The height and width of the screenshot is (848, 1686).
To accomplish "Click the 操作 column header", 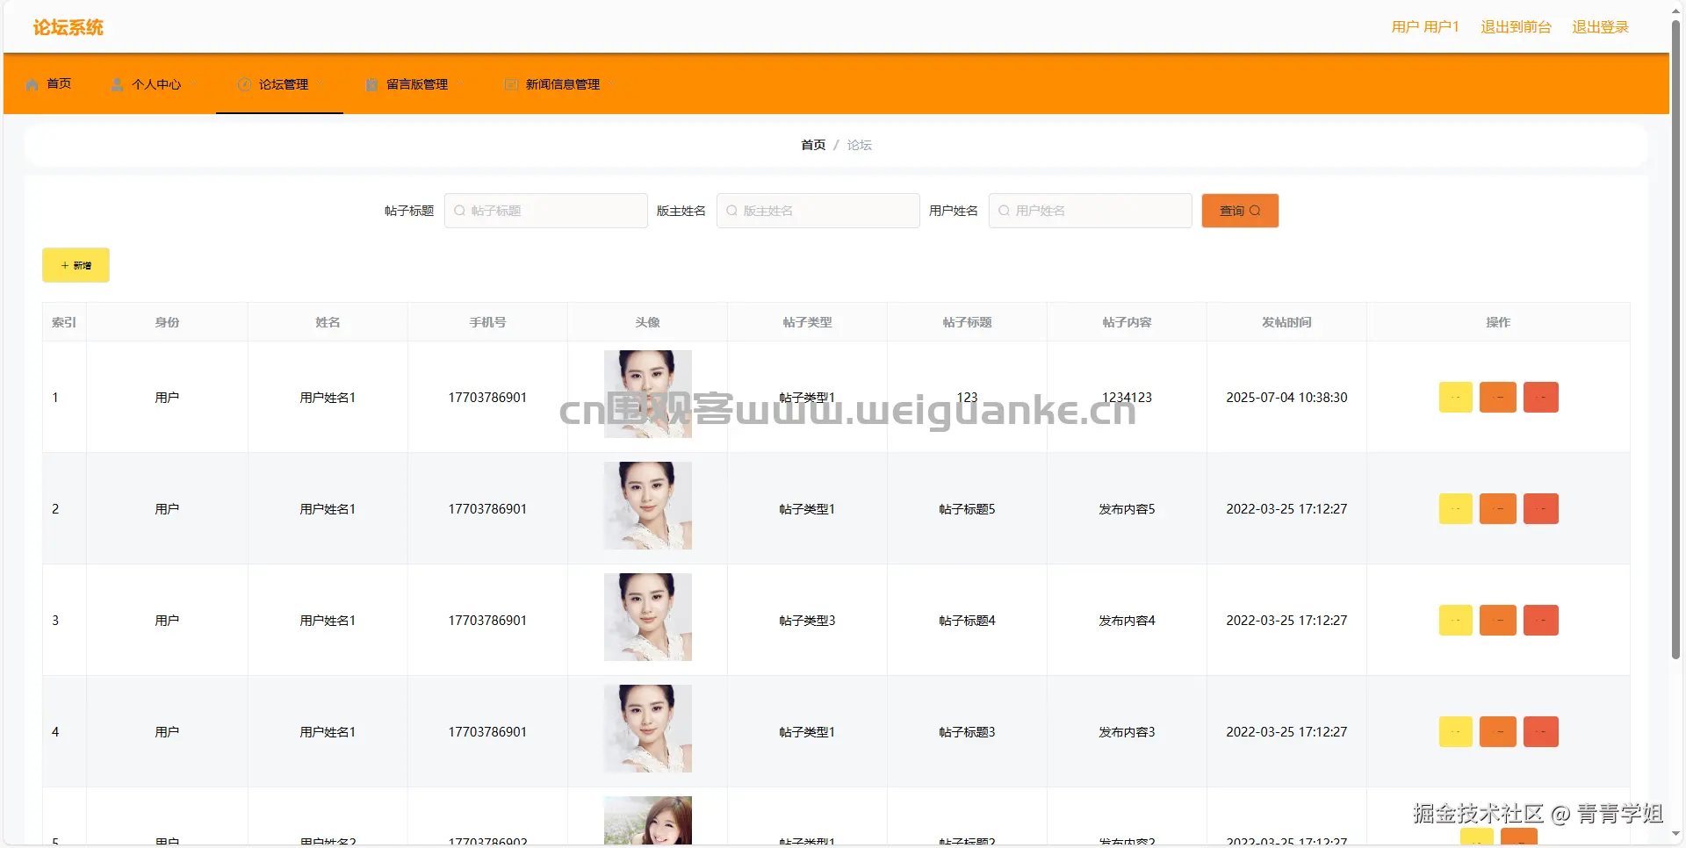I will coord(1498,322).
